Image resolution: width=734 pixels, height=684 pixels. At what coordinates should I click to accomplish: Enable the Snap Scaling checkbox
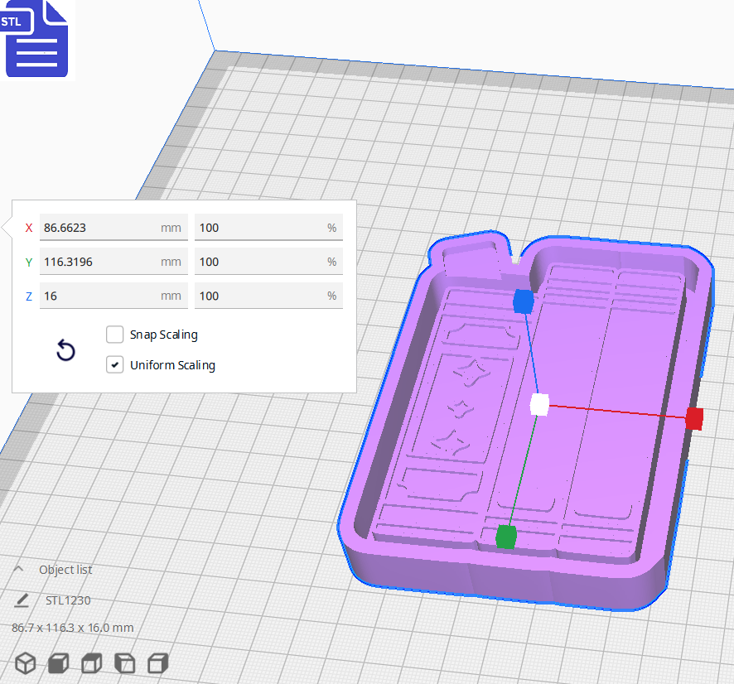[114, 335]
